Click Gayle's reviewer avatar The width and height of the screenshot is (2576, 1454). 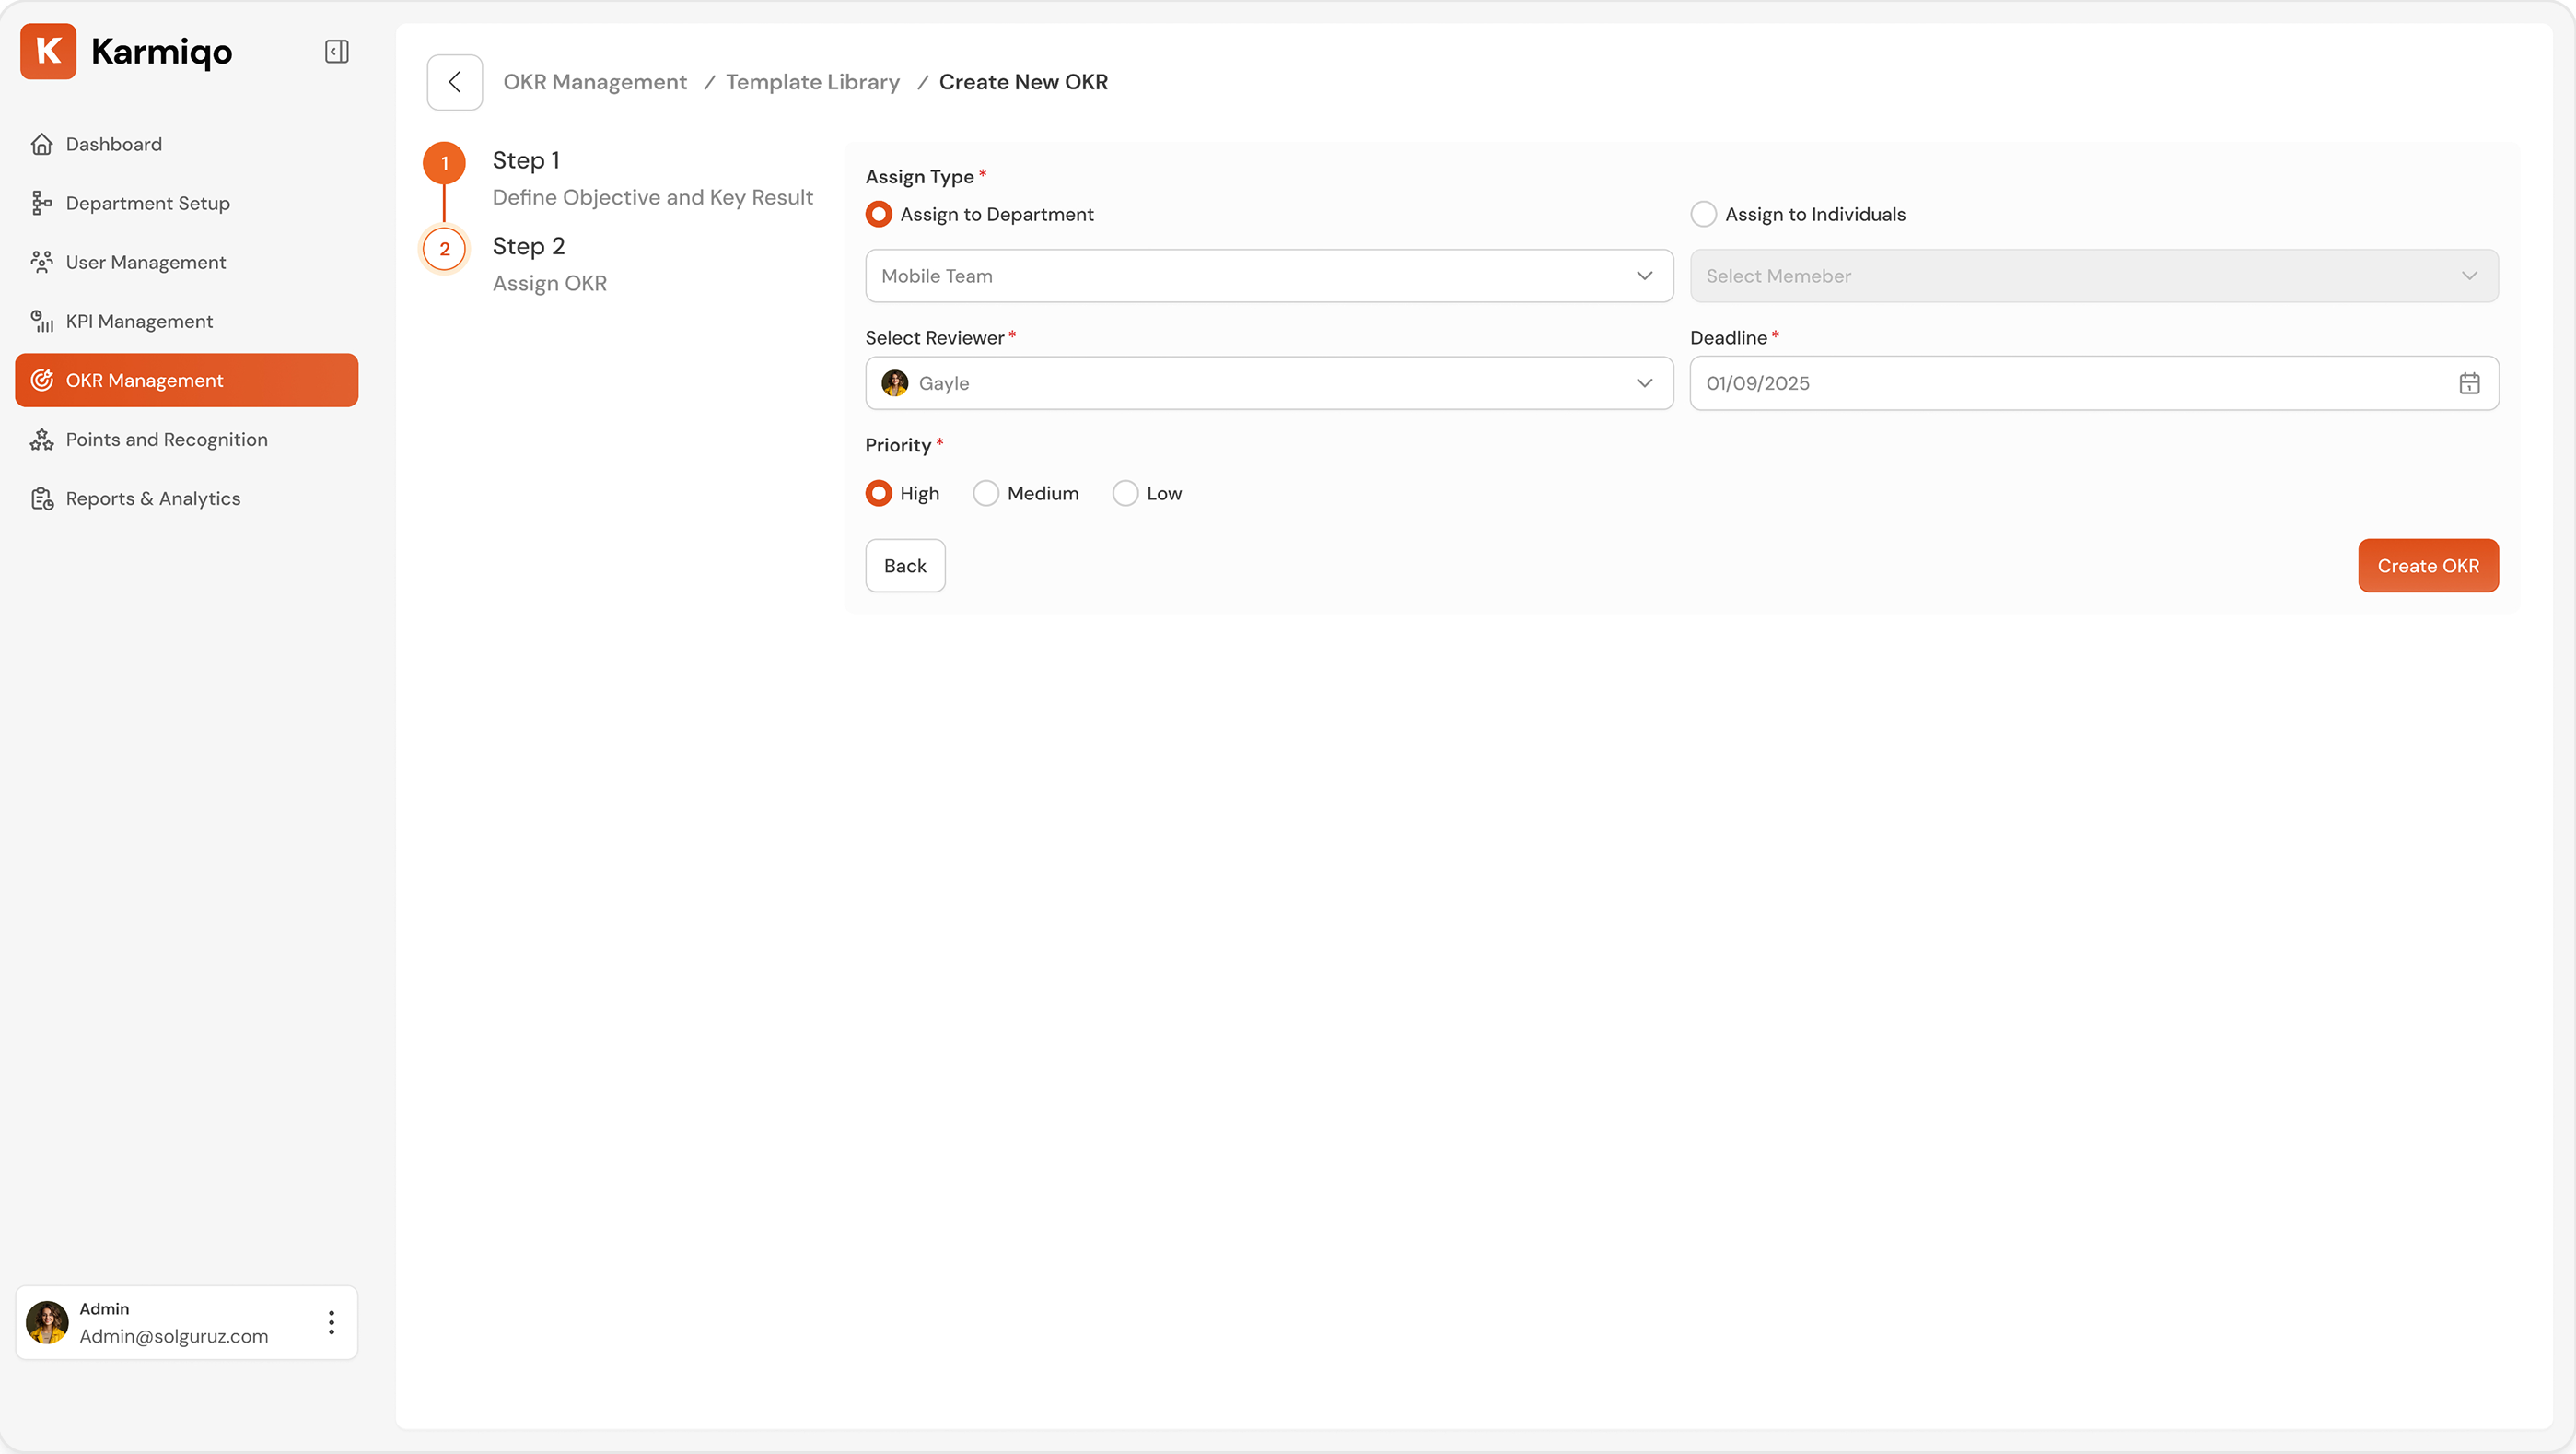895,383
